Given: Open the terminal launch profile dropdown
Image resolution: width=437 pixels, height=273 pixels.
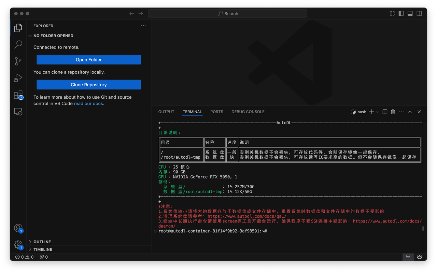Looking at the screenshot, I should pyautogui.click(x=377, y=112).
